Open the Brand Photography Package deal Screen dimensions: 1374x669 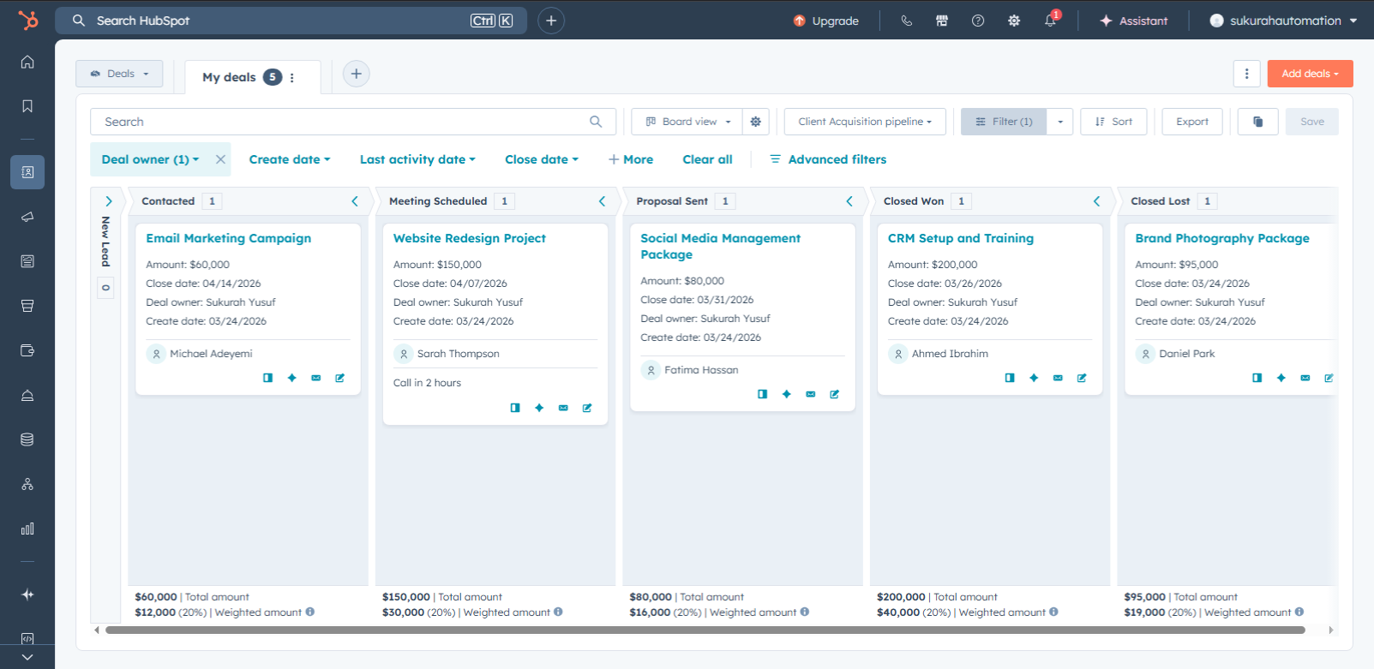click(1222, 238)
